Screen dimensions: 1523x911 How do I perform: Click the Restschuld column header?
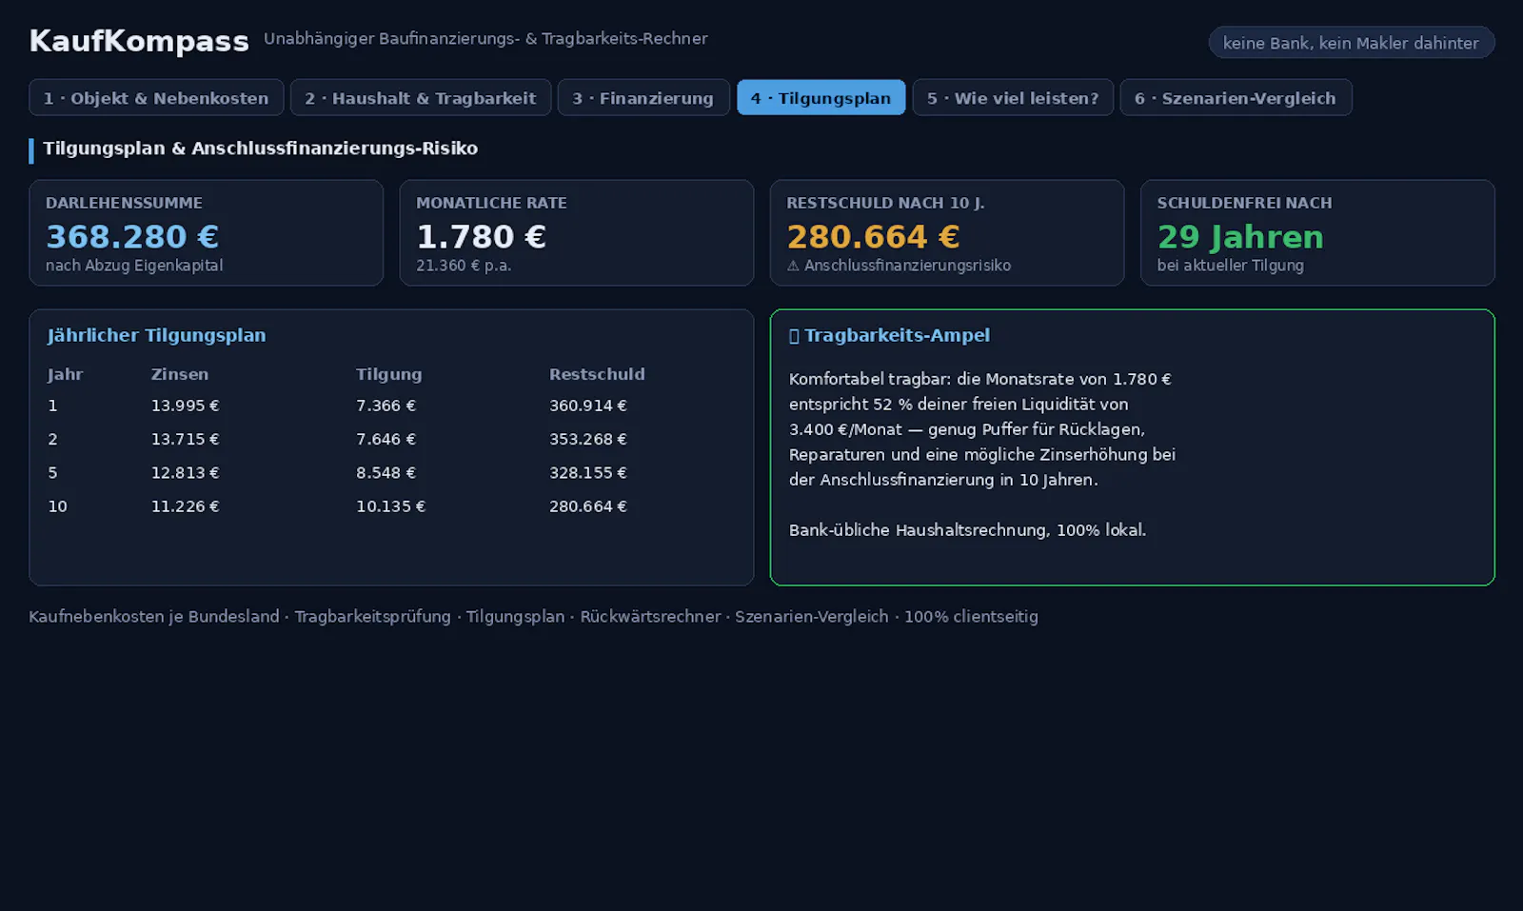tap(597, 374)
